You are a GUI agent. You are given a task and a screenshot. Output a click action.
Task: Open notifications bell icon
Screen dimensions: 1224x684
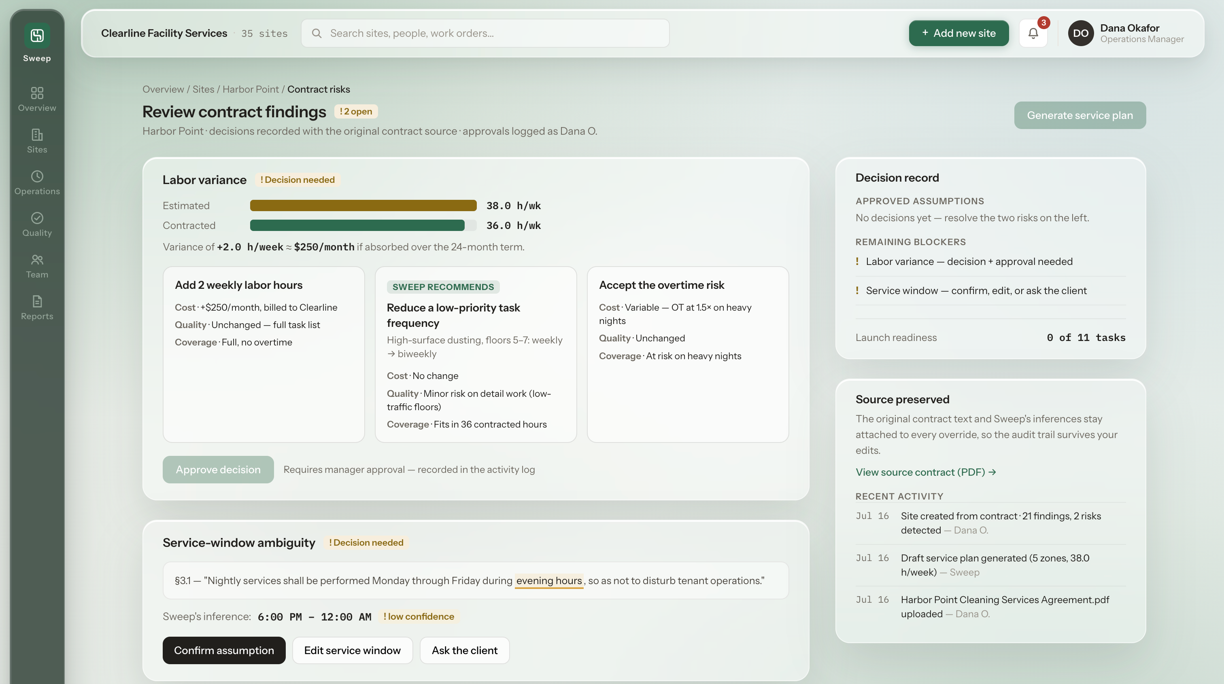click(x=1033, y=33)
